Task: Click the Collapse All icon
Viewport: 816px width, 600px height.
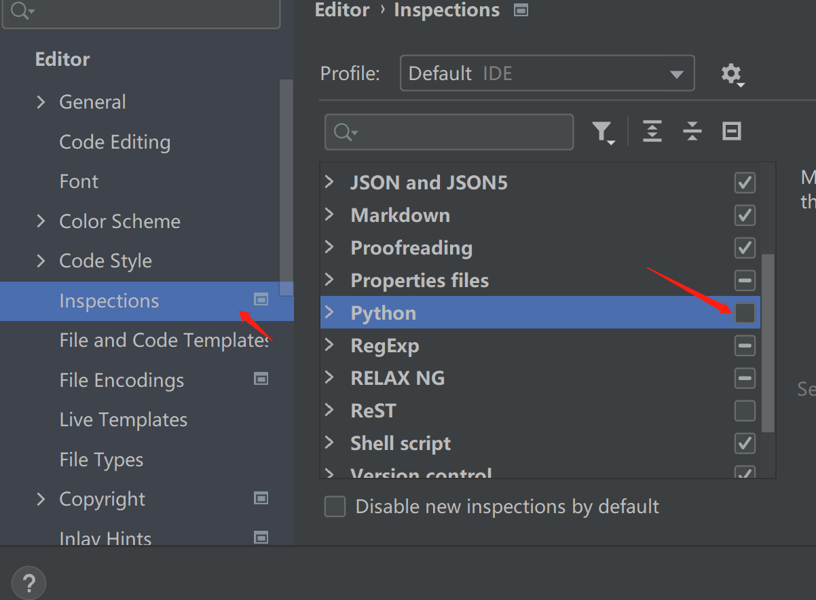Action: click(692, 131)
